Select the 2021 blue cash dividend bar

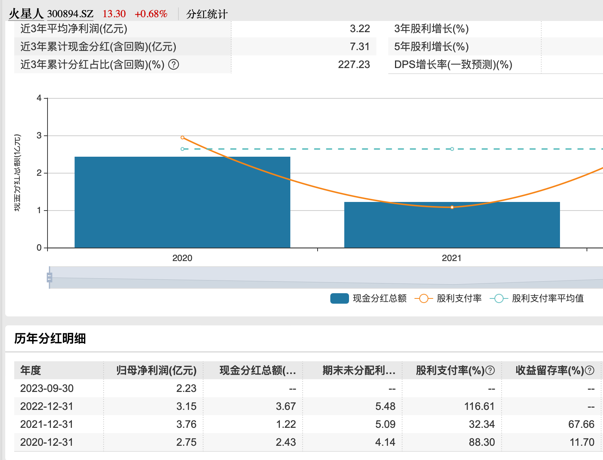pyautogui.click(x=452, y=224)
